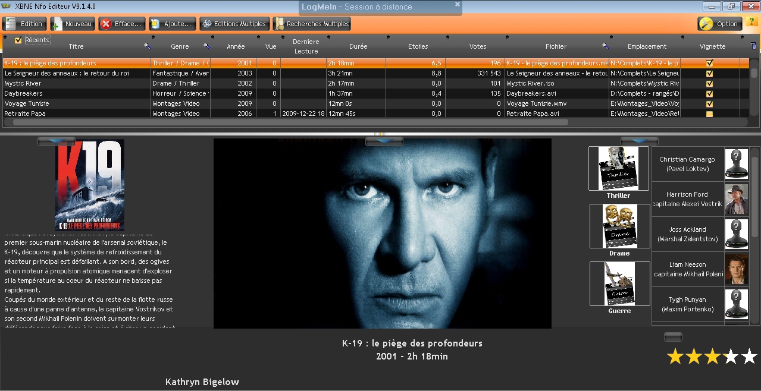Click the Thriller genre clapperboard icon
Screen dimensions: 761x391
[x=619, y=168]
